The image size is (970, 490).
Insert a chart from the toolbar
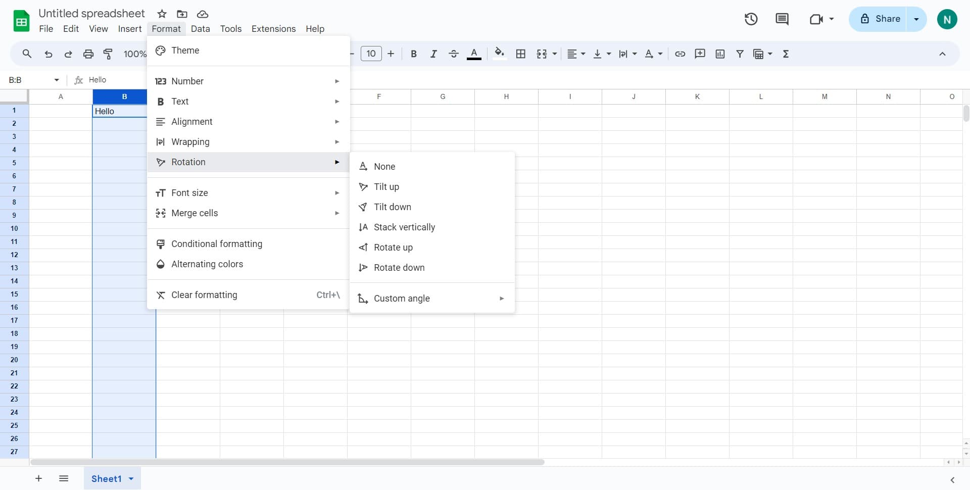pyautogui.click(x=720, y=54)
